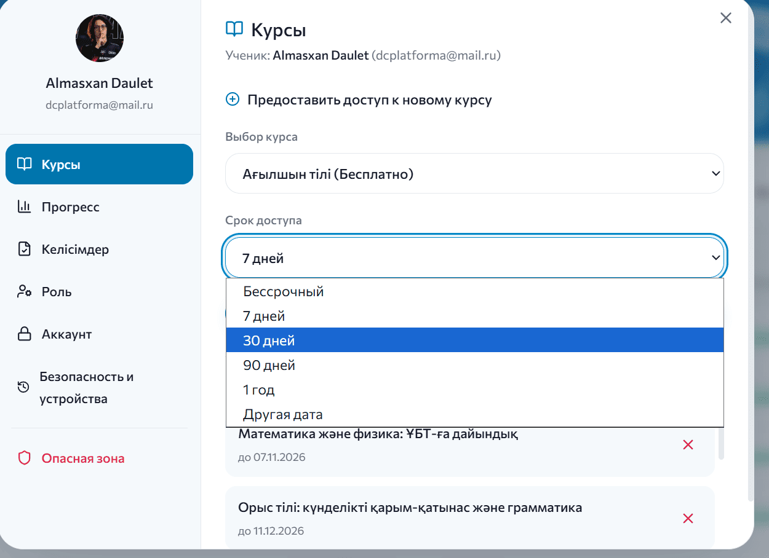The height and width of the screenshot is (558, 769).
Task: Remove the Орыс тілі course with the red X
Action: [x=688, y=518]
